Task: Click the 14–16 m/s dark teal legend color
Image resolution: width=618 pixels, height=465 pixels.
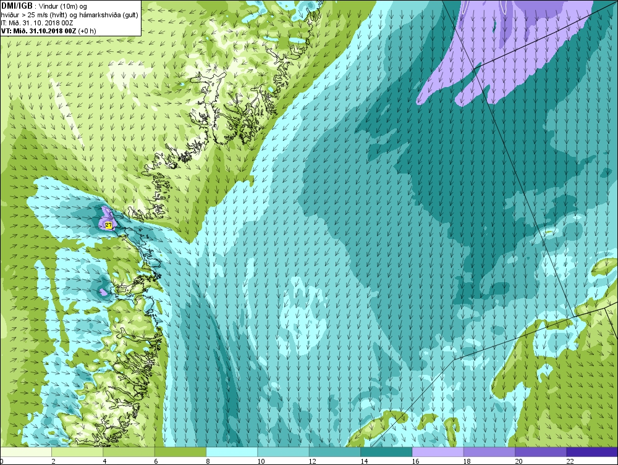Action: [386, 452]
